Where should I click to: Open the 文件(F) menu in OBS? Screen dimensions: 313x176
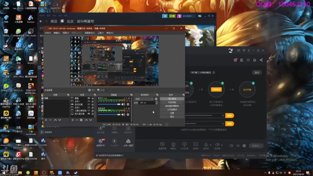pyautogui.click(x=48, y=33)
